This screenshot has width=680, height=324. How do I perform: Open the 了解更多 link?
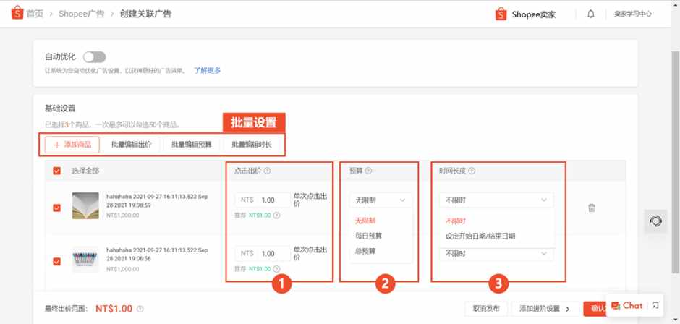click(208, 70)
